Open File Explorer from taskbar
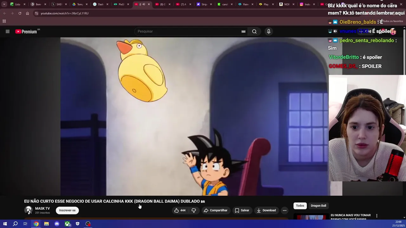406x228 pixels. point(46,224)
